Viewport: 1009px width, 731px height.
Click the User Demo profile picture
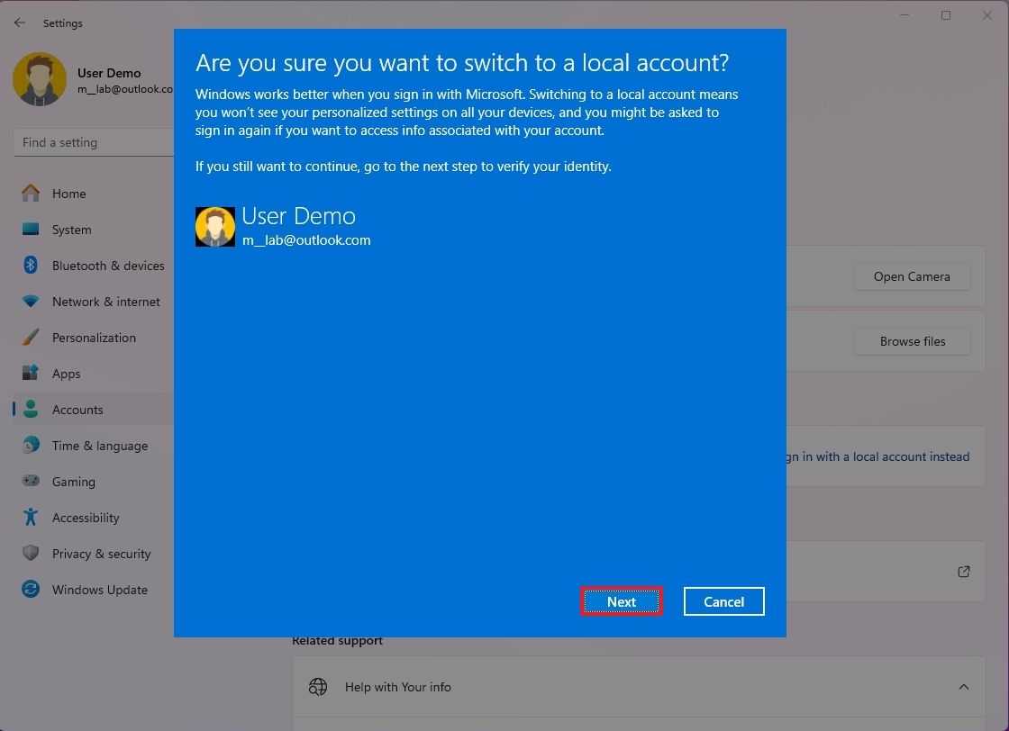[40, 79]
